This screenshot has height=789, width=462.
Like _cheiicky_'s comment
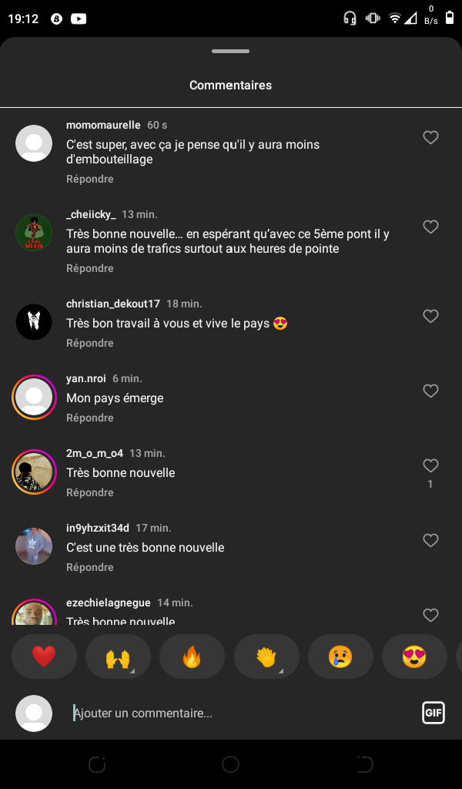[430, 227]
